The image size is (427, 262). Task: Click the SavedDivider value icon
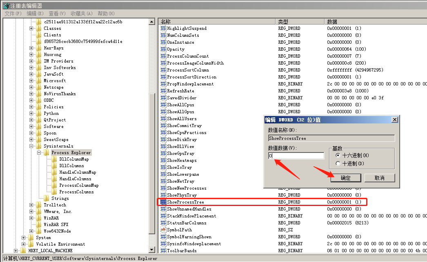[163, 98]
